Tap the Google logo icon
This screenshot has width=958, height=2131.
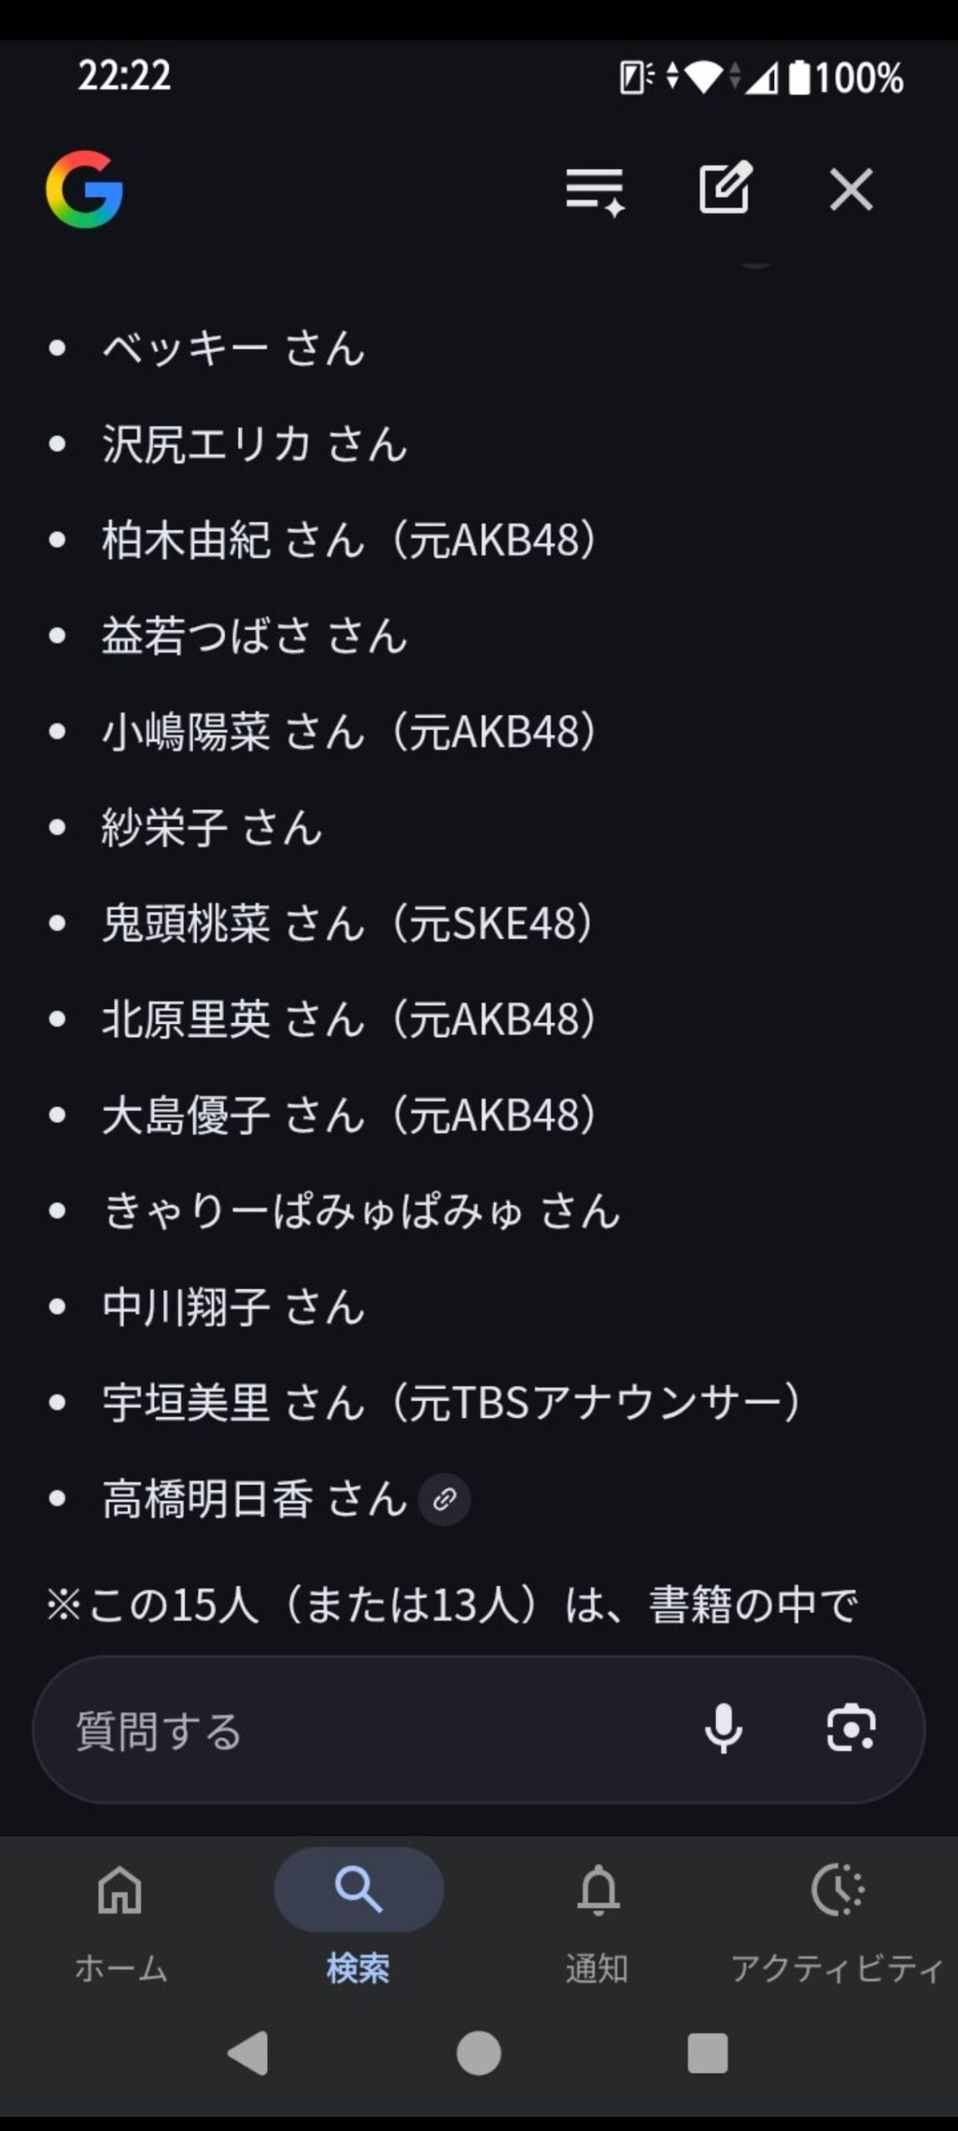coord(85,190)
